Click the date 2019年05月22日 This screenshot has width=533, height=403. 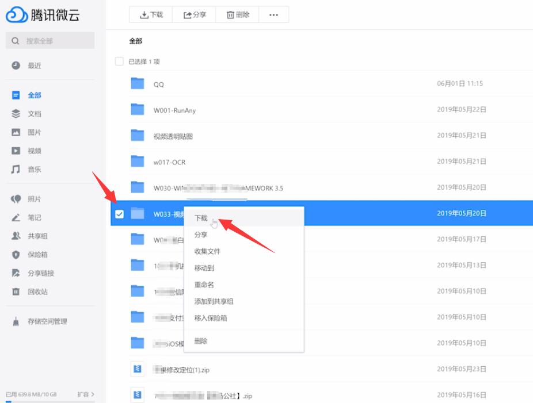[461, 109]
